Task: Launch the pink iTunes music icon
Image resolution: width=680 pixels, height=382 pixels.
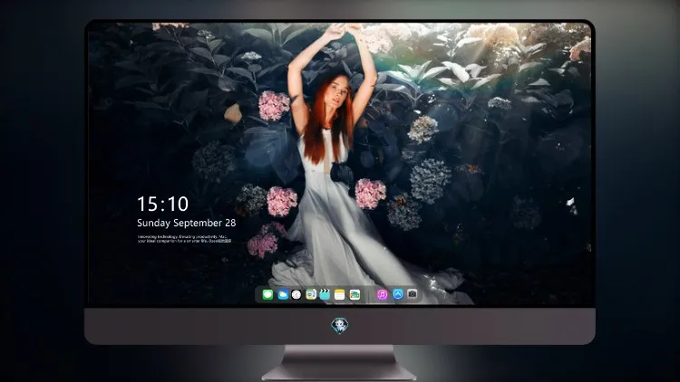Action: pyautogui.click(x=382, y=294)
